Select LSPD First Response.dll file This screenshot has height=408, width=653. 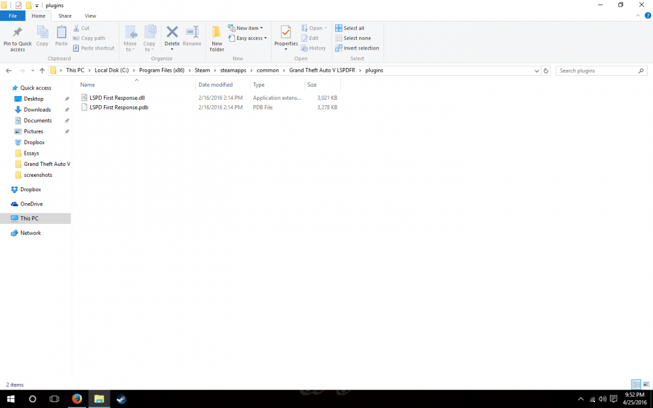pyautogui.click(x=117, y=98)
